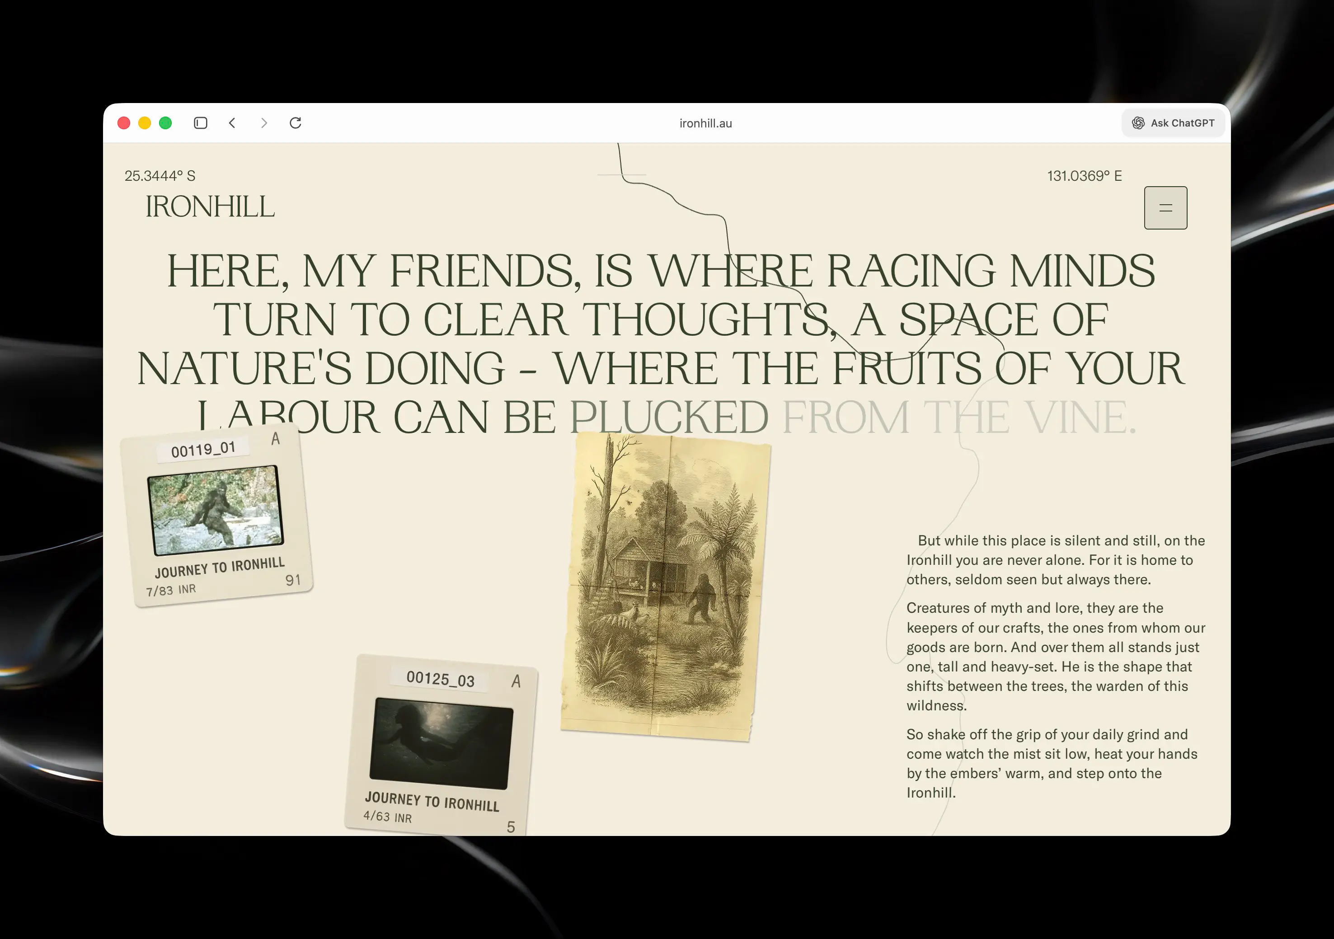Viewport: 1334px width, 939px height.
Task: Click the browser forward arrow
Action: 264,122
